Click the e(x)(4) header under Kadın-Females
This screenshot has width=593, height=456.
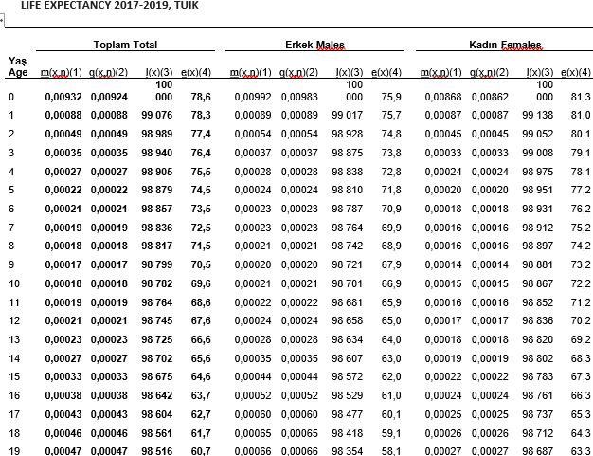[x=576, y=73]
